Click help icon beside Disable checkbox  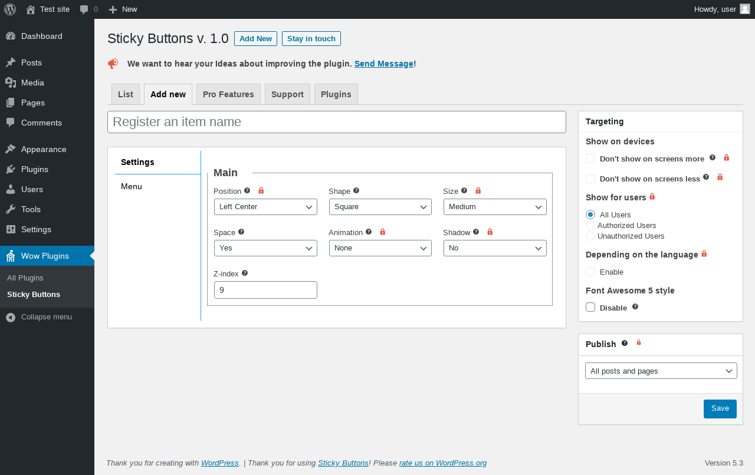click(635, 306)
